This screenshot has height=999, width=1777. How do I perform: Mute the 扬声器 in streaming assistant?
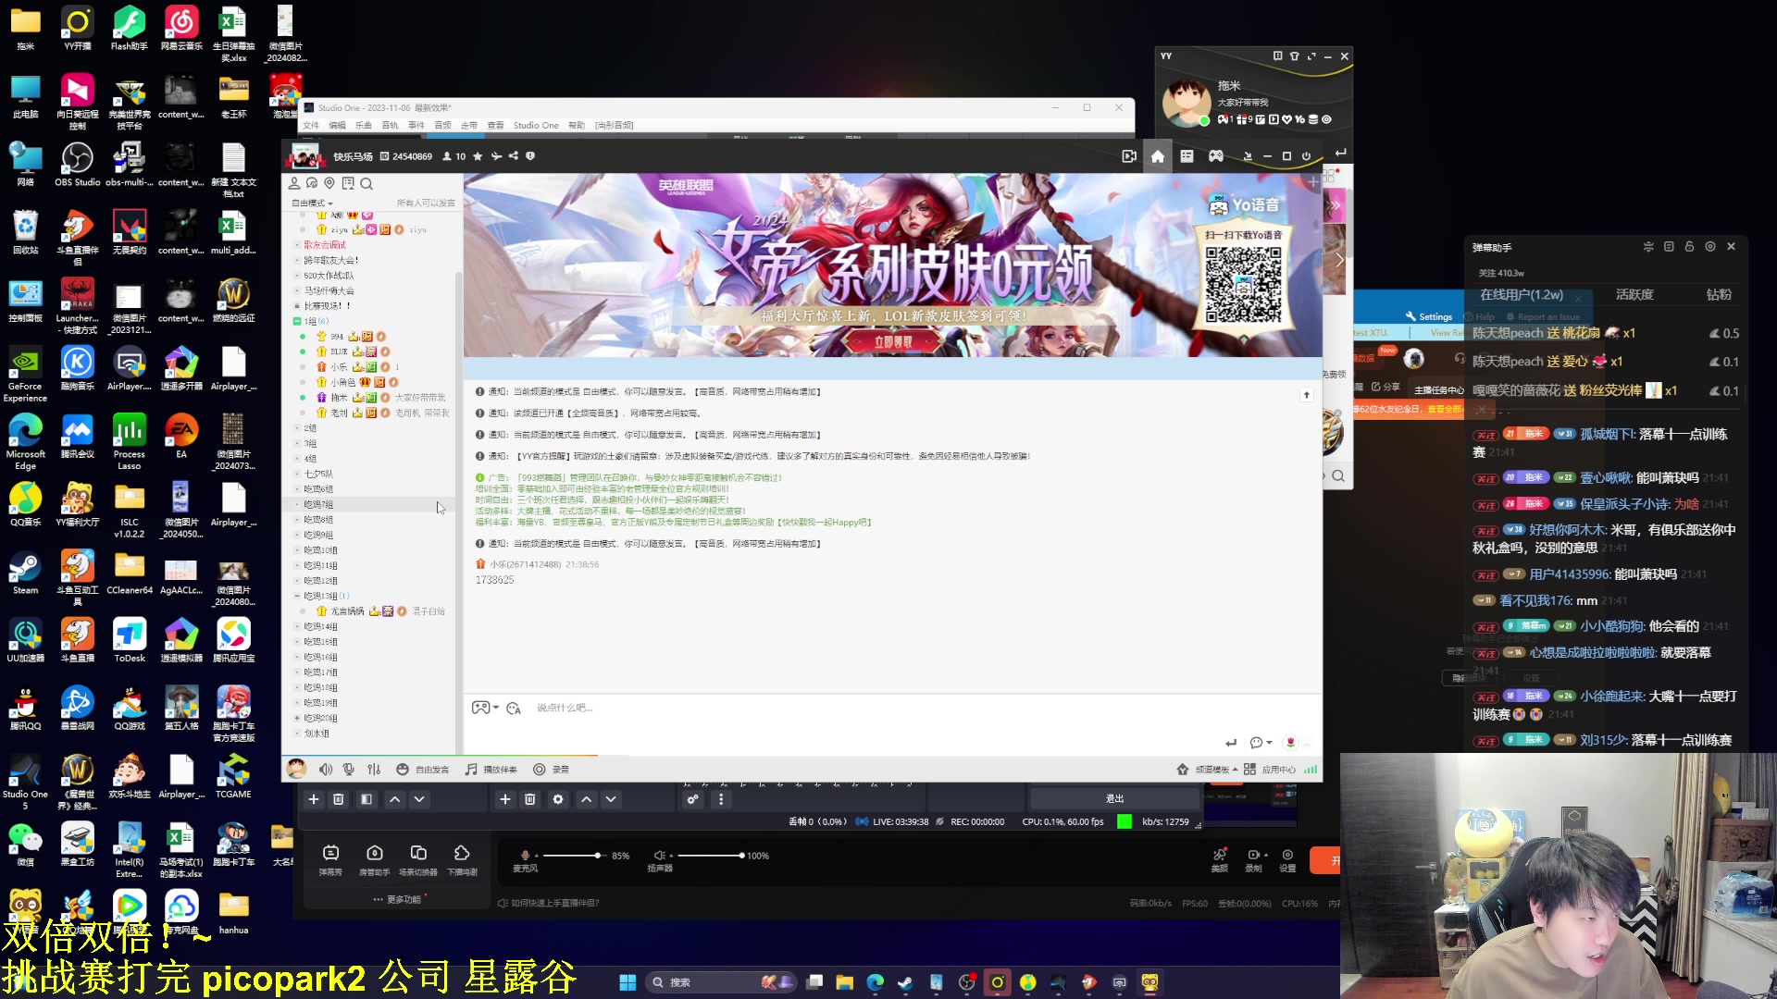click(x=659, y=855)
